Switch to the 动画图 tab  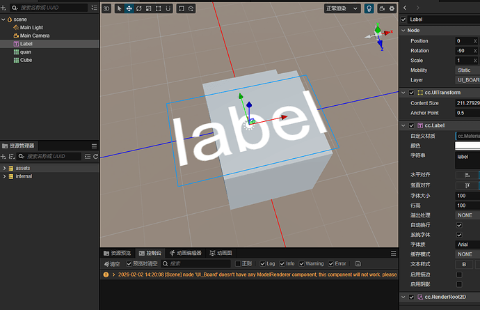[x=221, y=253]
